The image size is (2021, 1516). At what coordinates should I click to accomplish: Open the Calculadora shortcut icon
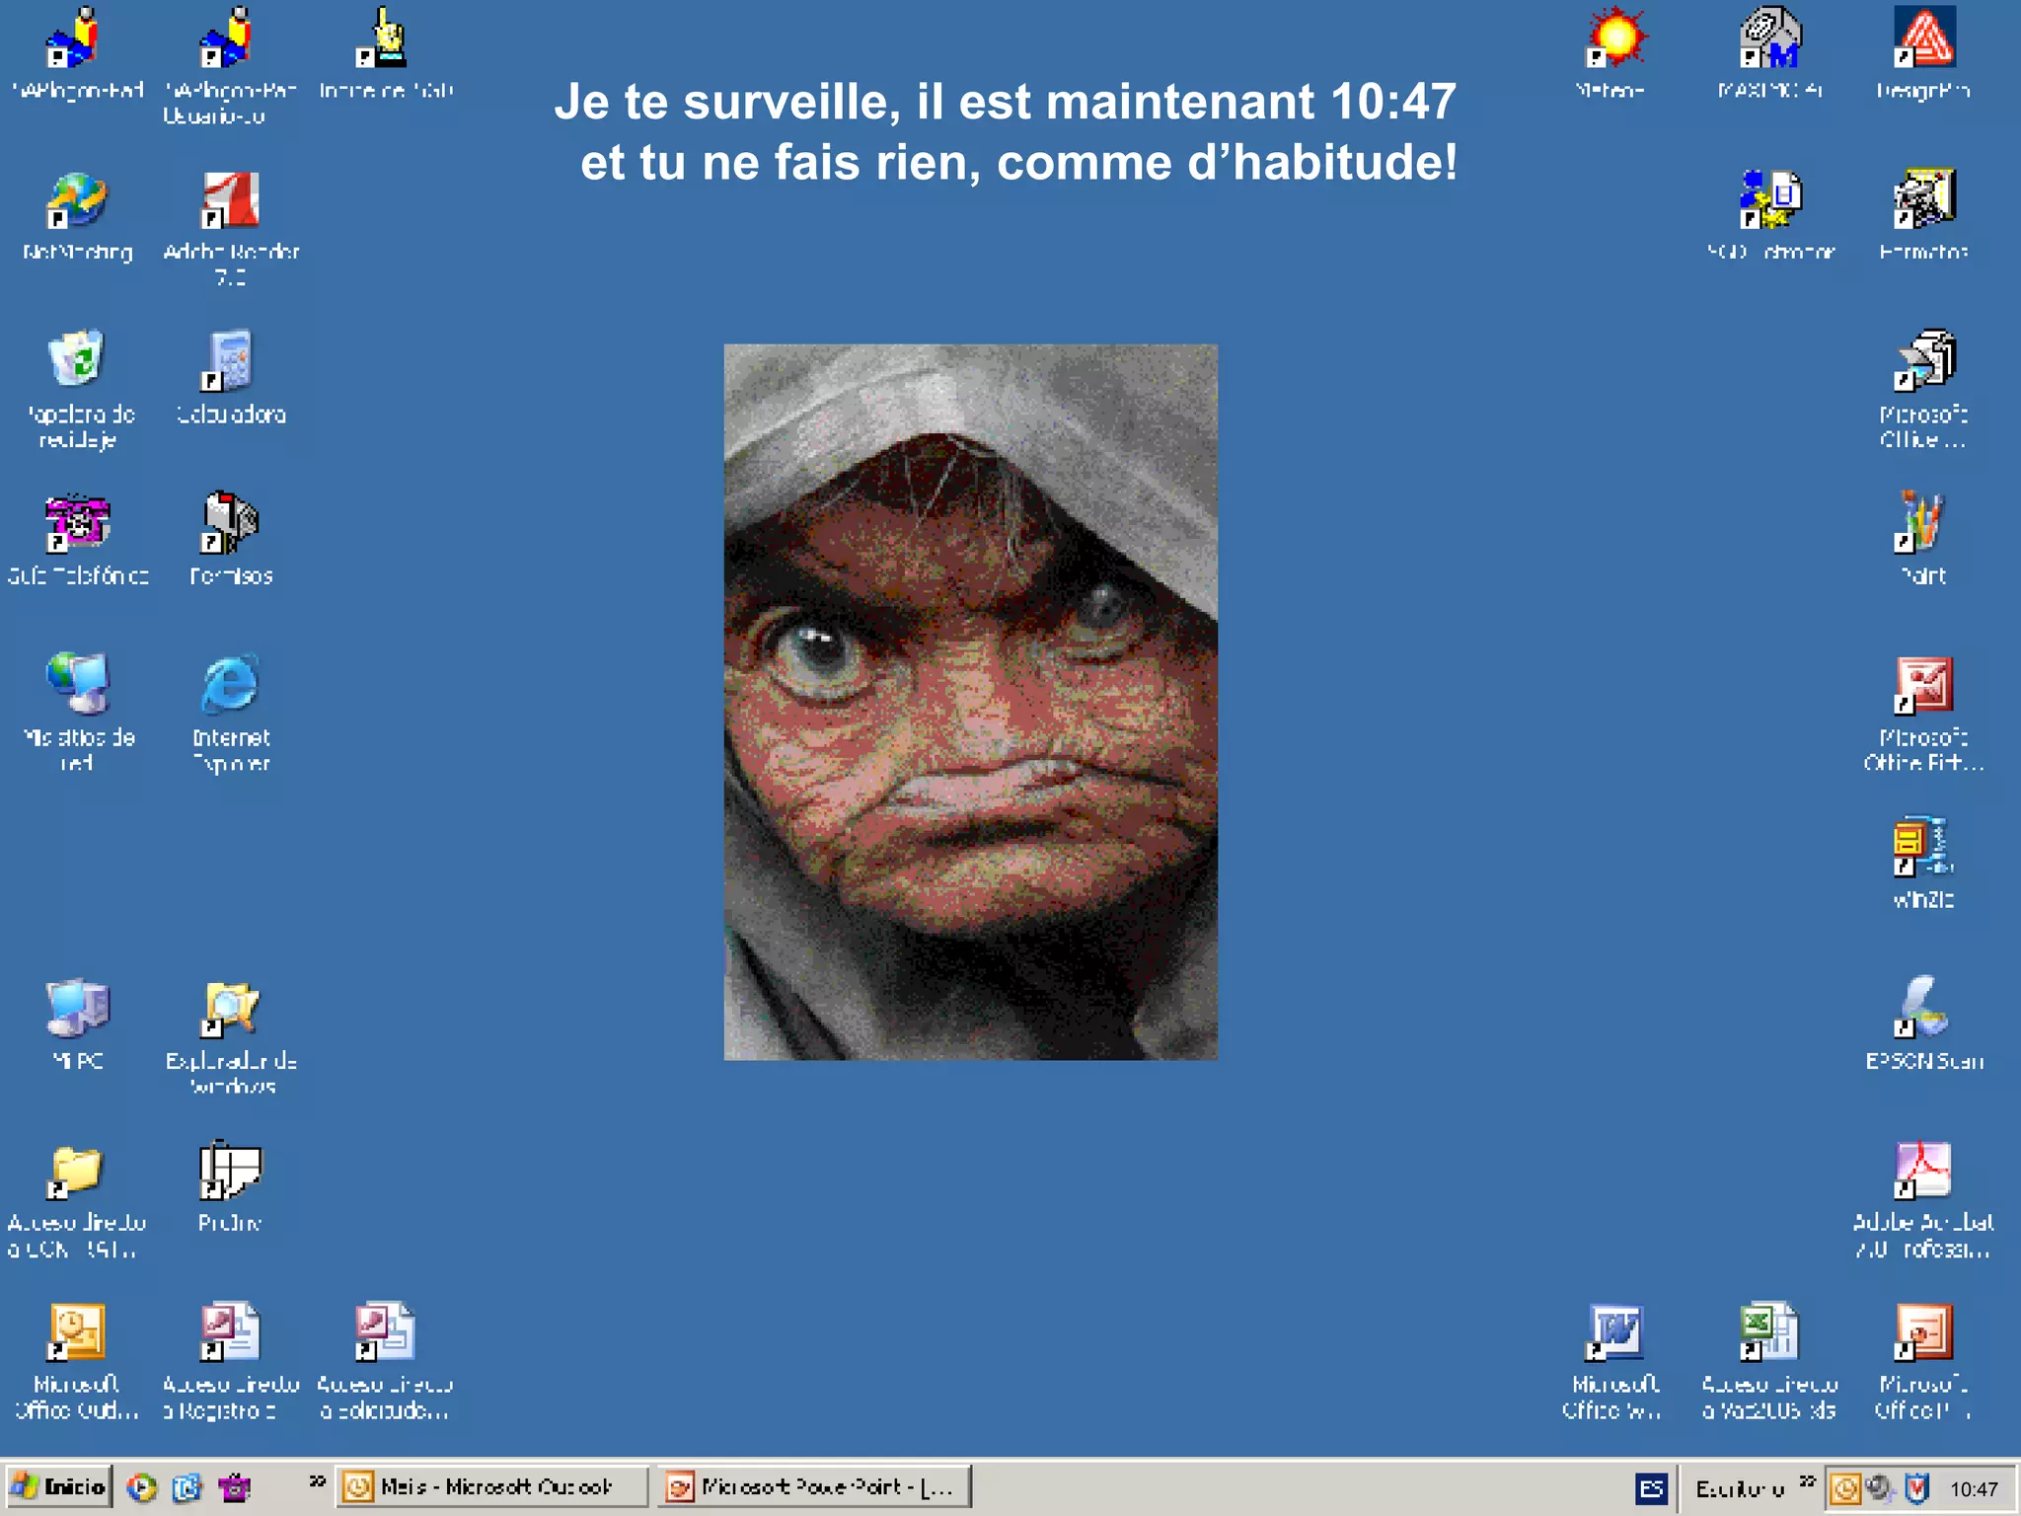pos(230,362)
